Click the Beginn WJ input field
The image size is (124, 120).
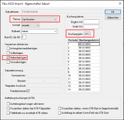pyautogui.click(x=91, y=22)
